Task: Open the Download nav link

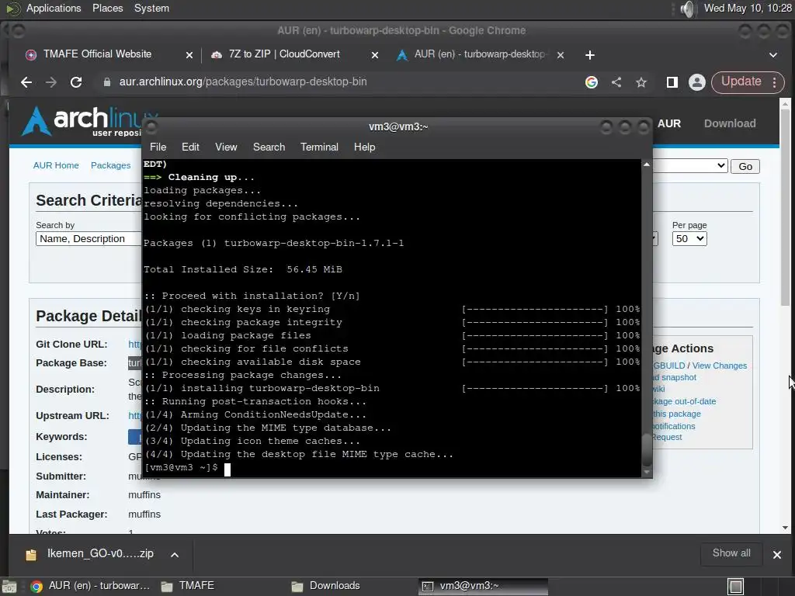Action: pos(730,123)
